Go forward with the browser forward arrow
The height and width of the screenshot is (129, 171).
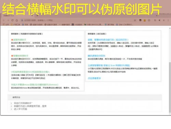(x=8, y=20)
